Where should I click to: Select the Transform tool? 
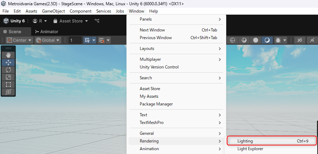[8, 92]
